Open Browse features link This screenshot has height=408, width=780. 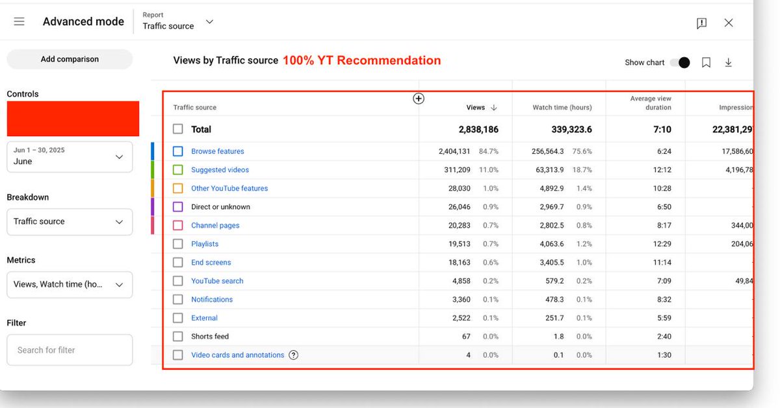tap(218, 151)
